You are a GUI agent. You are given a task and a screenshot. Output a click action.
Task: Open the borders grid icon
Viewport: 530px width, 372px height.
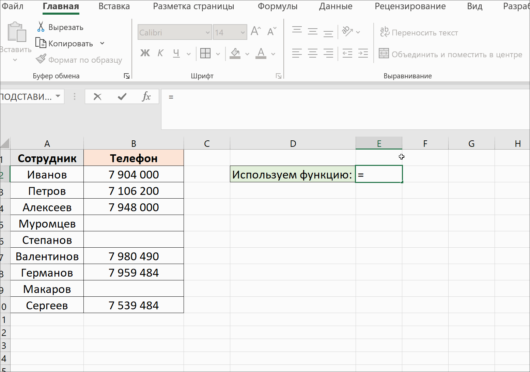205,53
